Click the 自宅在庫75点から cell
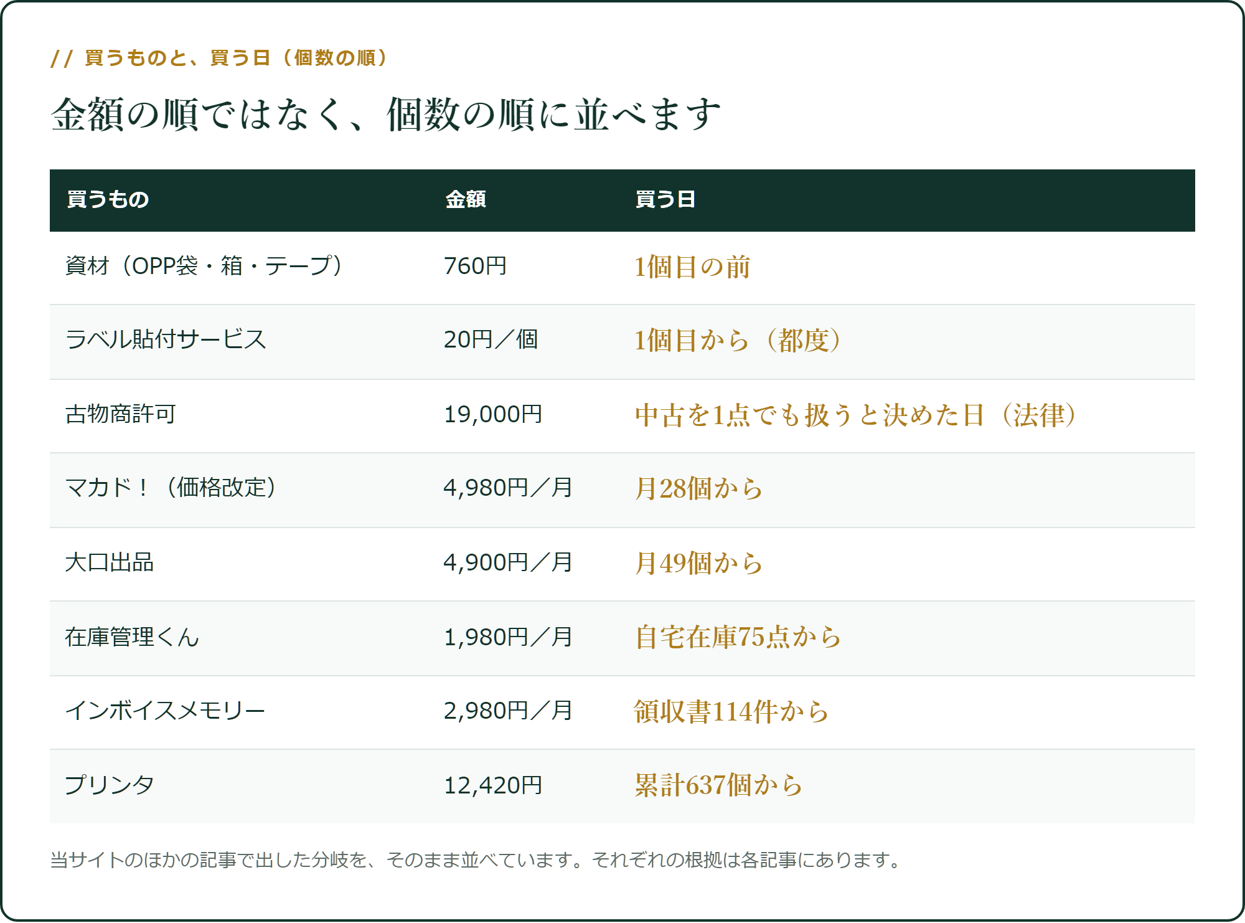1245x923 pixels. 738,638
